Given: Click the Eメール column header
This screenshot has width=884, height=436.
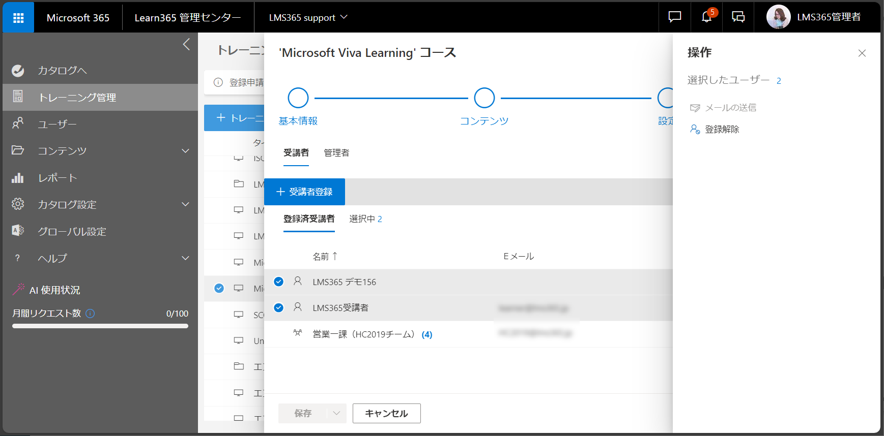Looking at the screenshot, I should (519, 257).
